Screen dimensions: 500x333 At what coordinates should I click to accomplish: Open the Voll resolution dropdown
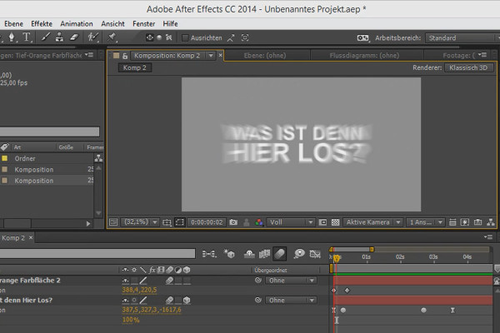tap(291, 222)
